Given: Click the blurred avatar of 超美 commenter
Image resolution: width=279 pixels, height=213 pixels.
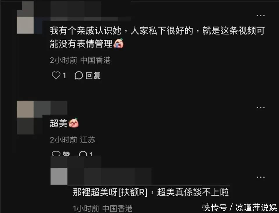Looking at the screenshot, I should [25, 117].
